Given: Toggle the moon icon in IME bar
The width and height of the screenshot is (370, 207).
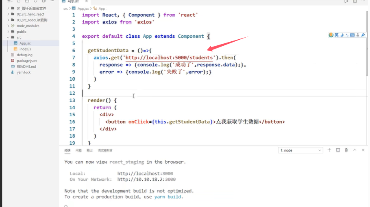Looking at the screenshot, I should coord(342,35).
